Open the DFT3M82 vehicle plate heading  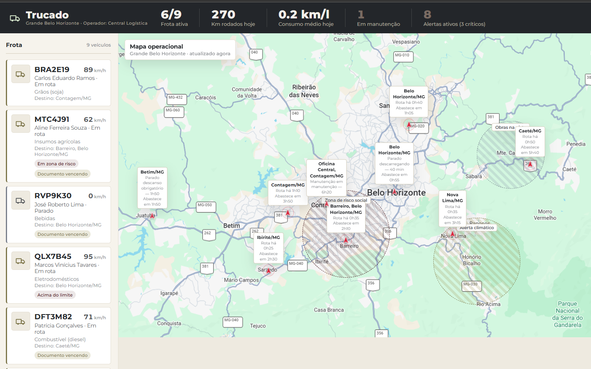point(53,317)
